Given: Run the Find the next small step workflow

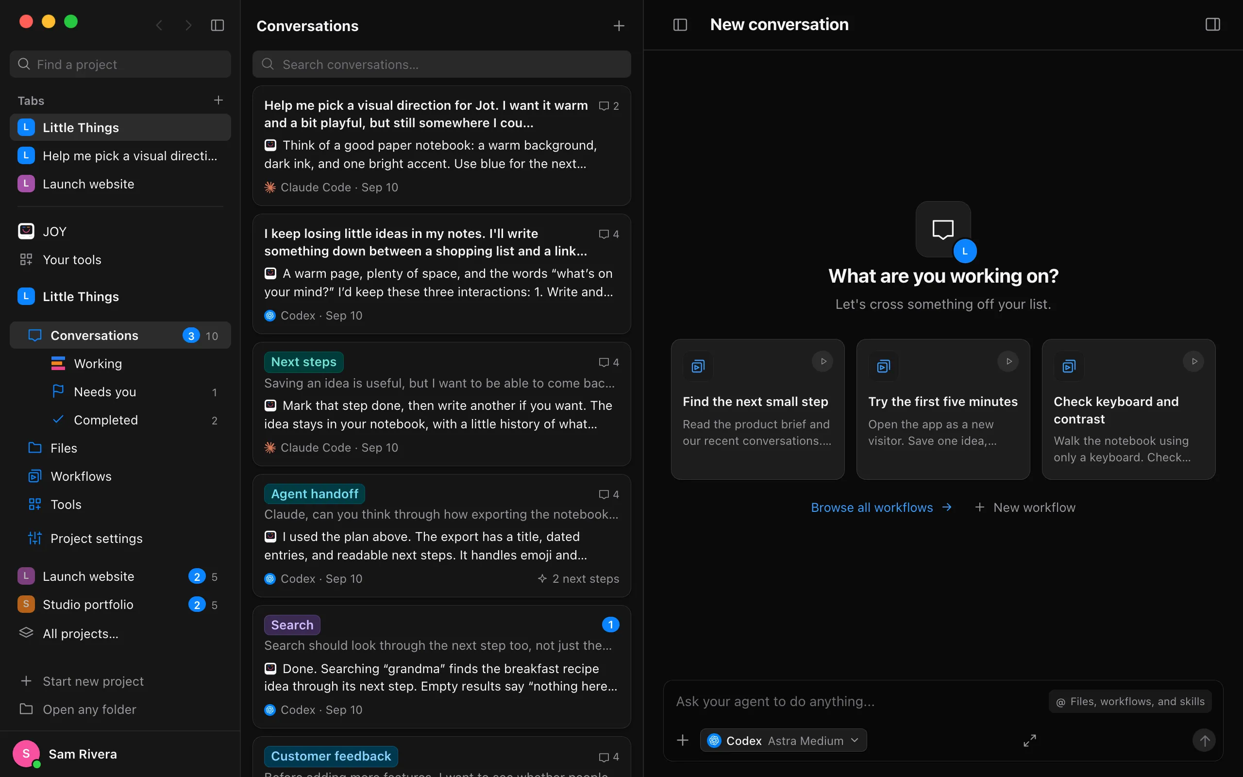Looking at the screenshot, I should click(x=823, y=361).
